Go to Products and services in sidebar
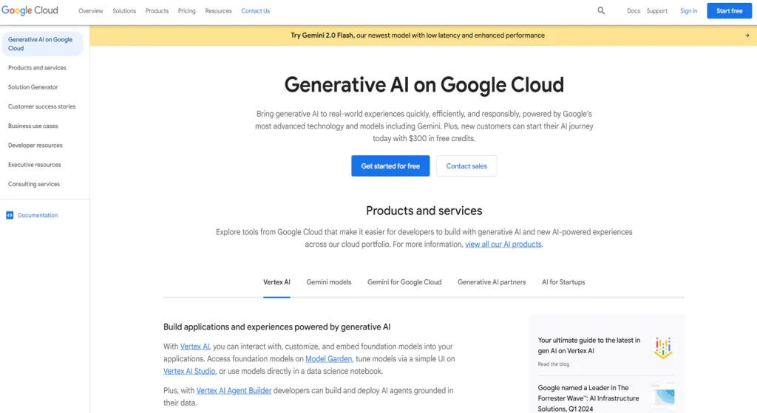The image size is (757, 413). coord(37,68)
